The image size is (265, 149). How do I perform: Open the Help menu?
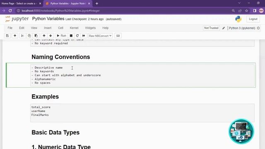(106, 28)
